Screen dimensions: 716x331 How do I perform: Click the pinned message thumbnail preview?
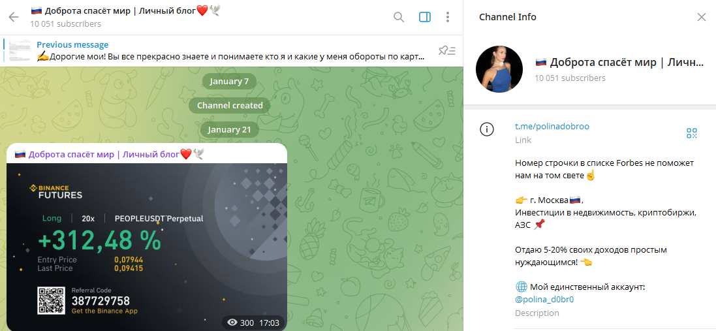20,51
